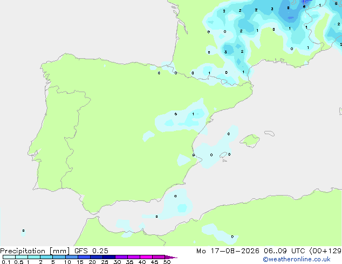Click the above-50 arrow tip of legend
342x264 pixels.
(x=171, y=257)
